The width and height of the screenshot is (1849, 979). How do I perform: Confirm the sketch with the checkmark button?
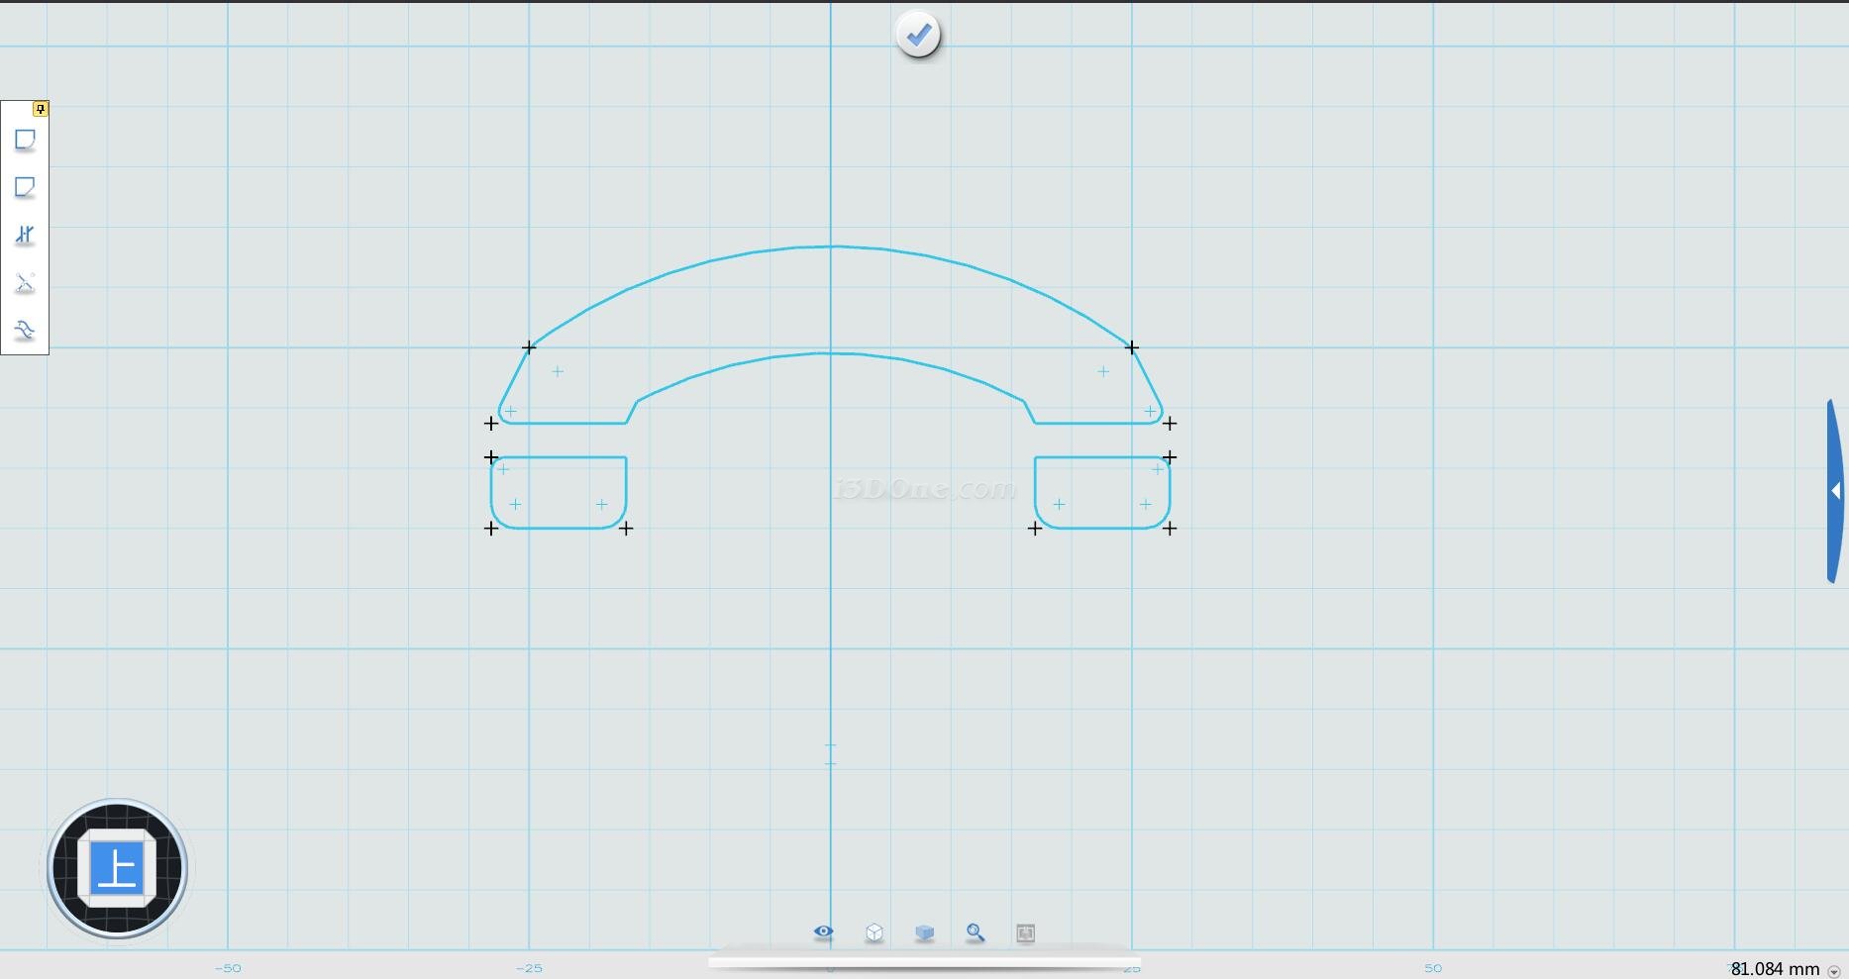pos(918,36)
